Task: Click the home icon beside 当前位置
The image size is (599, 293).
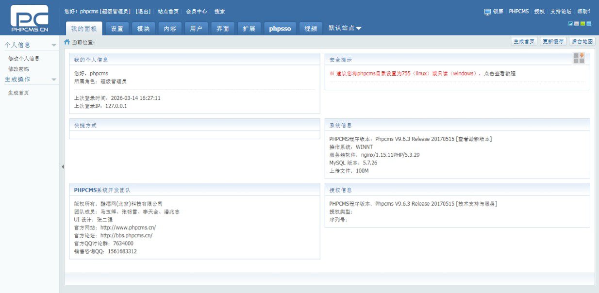Action: 67,42
